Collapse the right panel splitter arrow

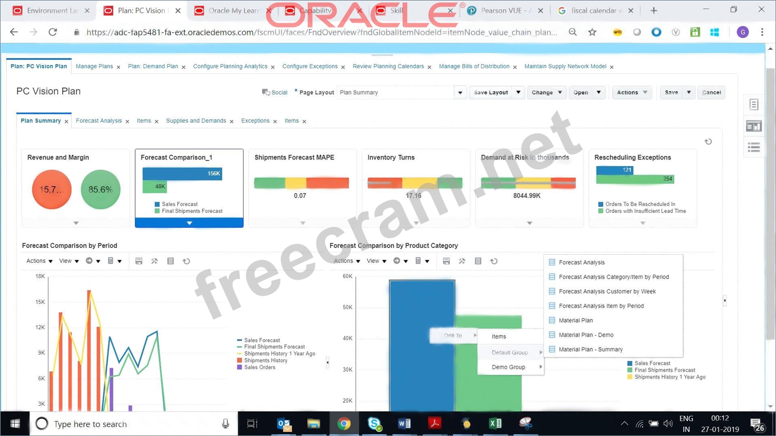[725, 300]
